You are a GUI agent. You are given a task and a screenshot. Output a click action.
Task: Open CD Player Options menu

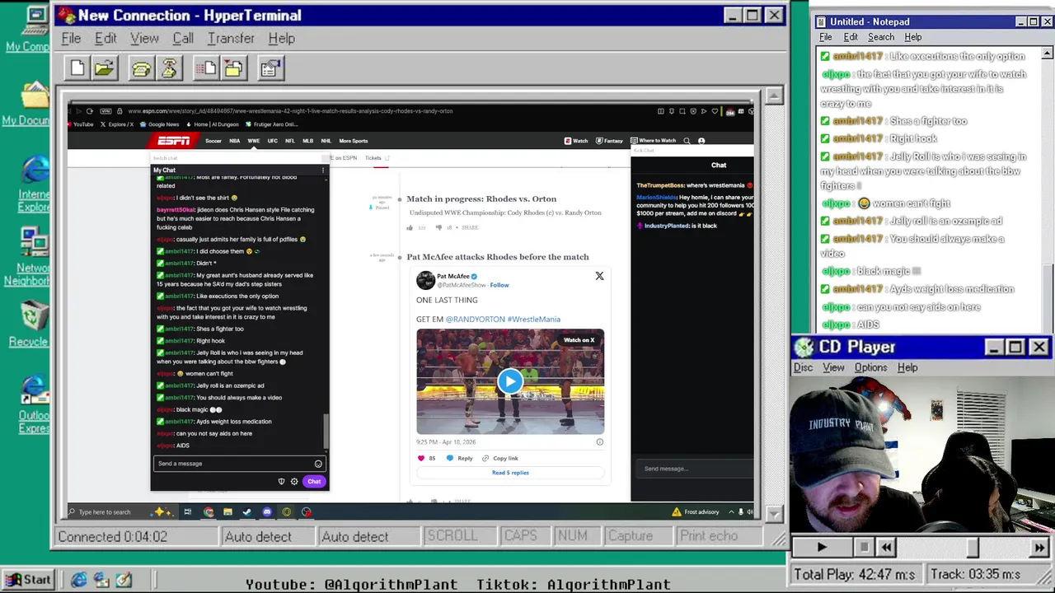870,367
